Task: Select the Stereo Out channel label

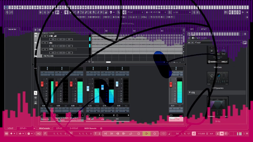Action: tap(176, 119)
